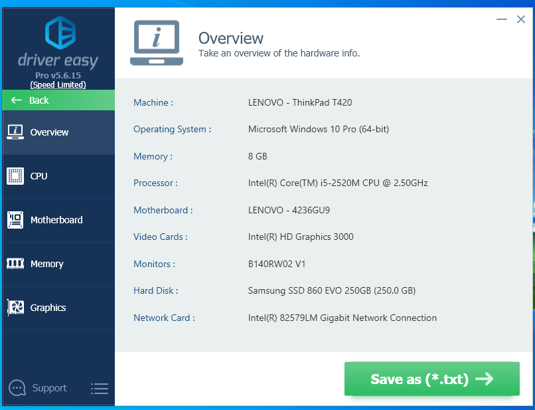The height and width of the screenshot is (410, 535).
Task: Click the CPU chip icon
Action: tap(15, 176)
